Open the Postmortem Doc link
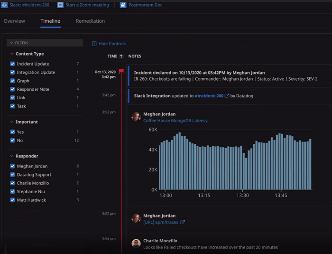Image resolution: width=332 pixels, height=254 pixels. point(145,5)
